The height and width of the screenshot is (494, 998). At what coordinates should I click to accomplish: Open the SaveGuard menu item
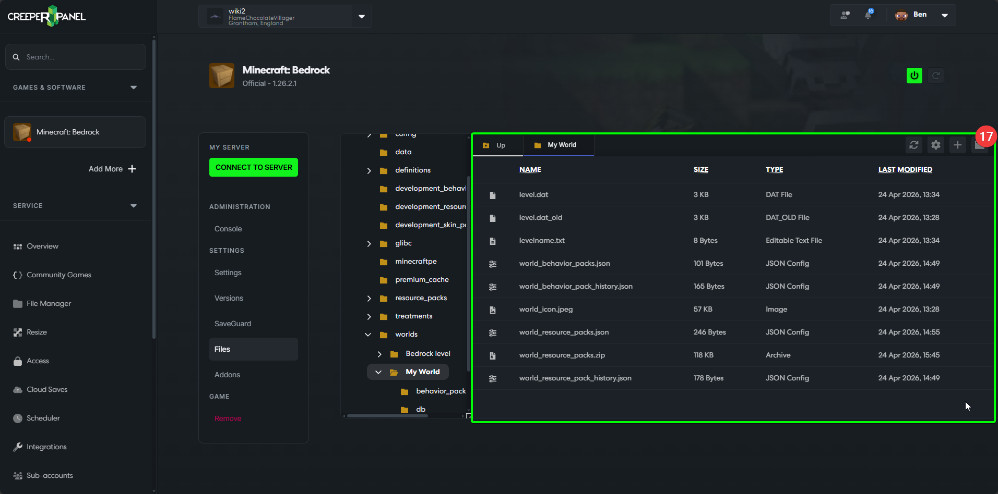(233, 324)
